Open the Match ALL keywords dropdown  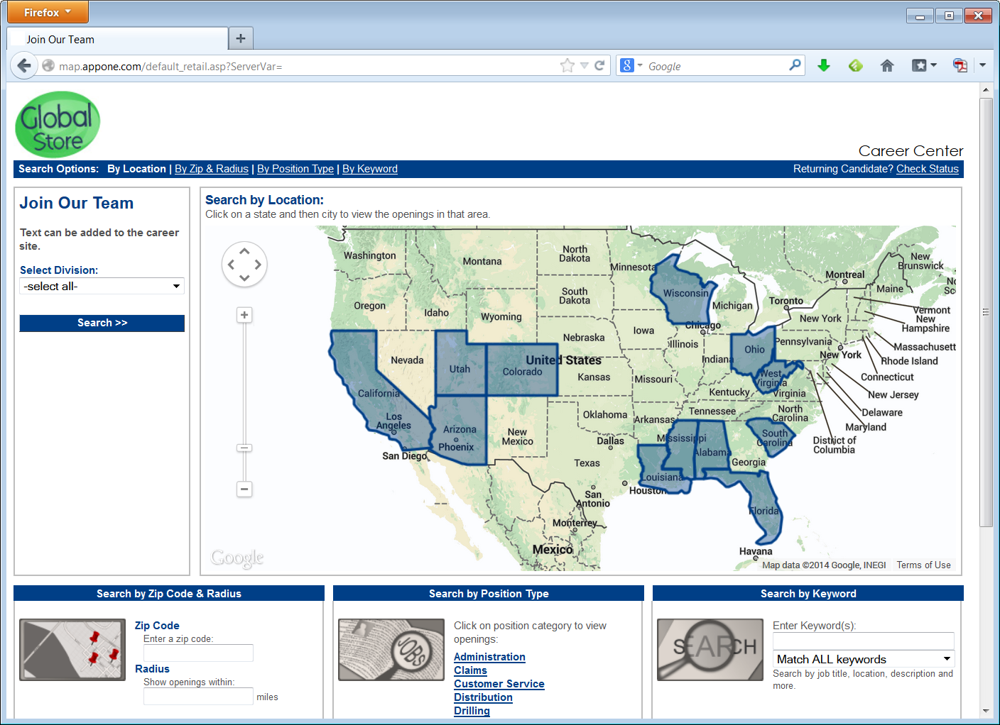pos(864,659)
